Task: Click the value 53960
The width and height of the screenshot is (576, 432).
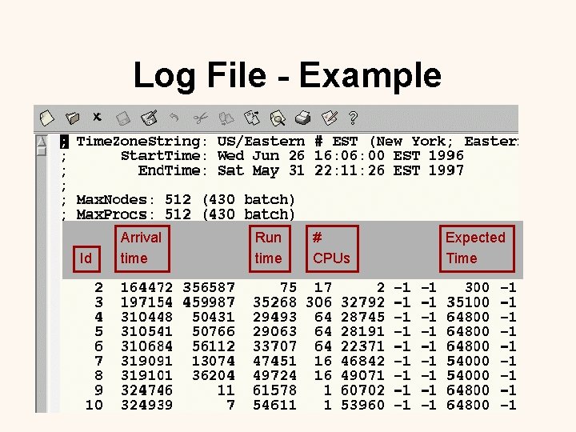Action: tap(363, 405)
